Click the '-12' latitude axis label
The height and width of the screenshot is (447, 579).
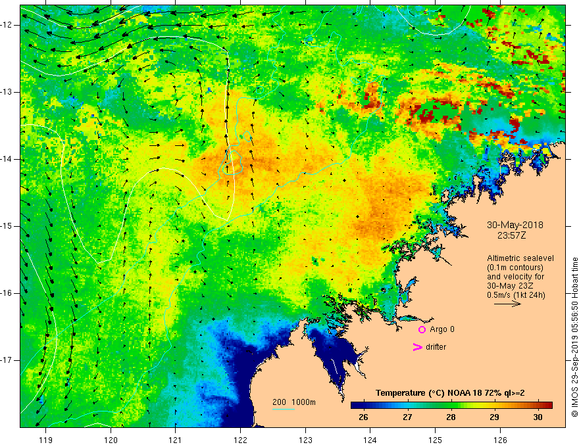[7, 25]
